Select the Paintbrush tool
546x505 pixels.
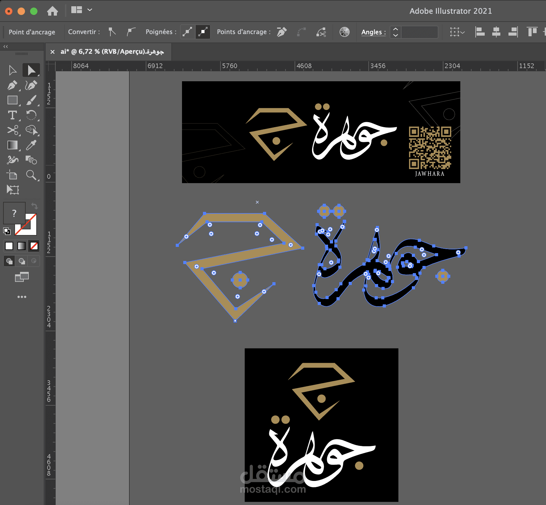click(31, 100)
